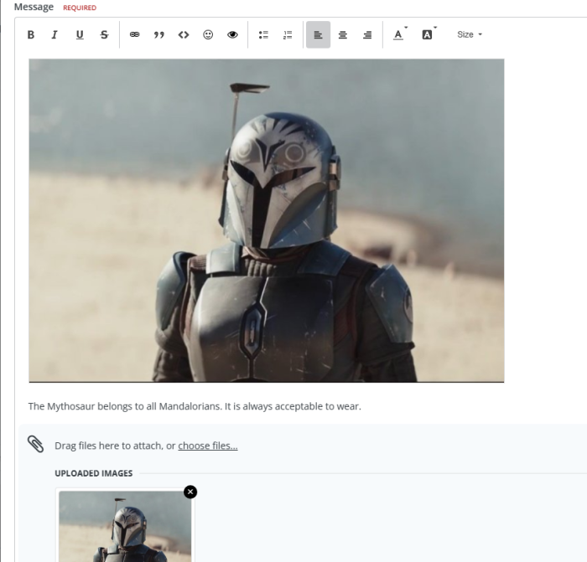
Task: Click the choose files link
Action: (x=208, y=446)
